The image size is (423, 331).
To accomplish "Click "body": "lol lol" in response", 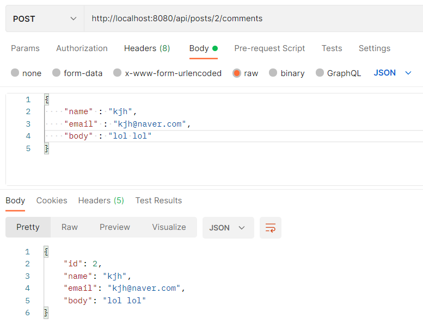I will 105,301.
